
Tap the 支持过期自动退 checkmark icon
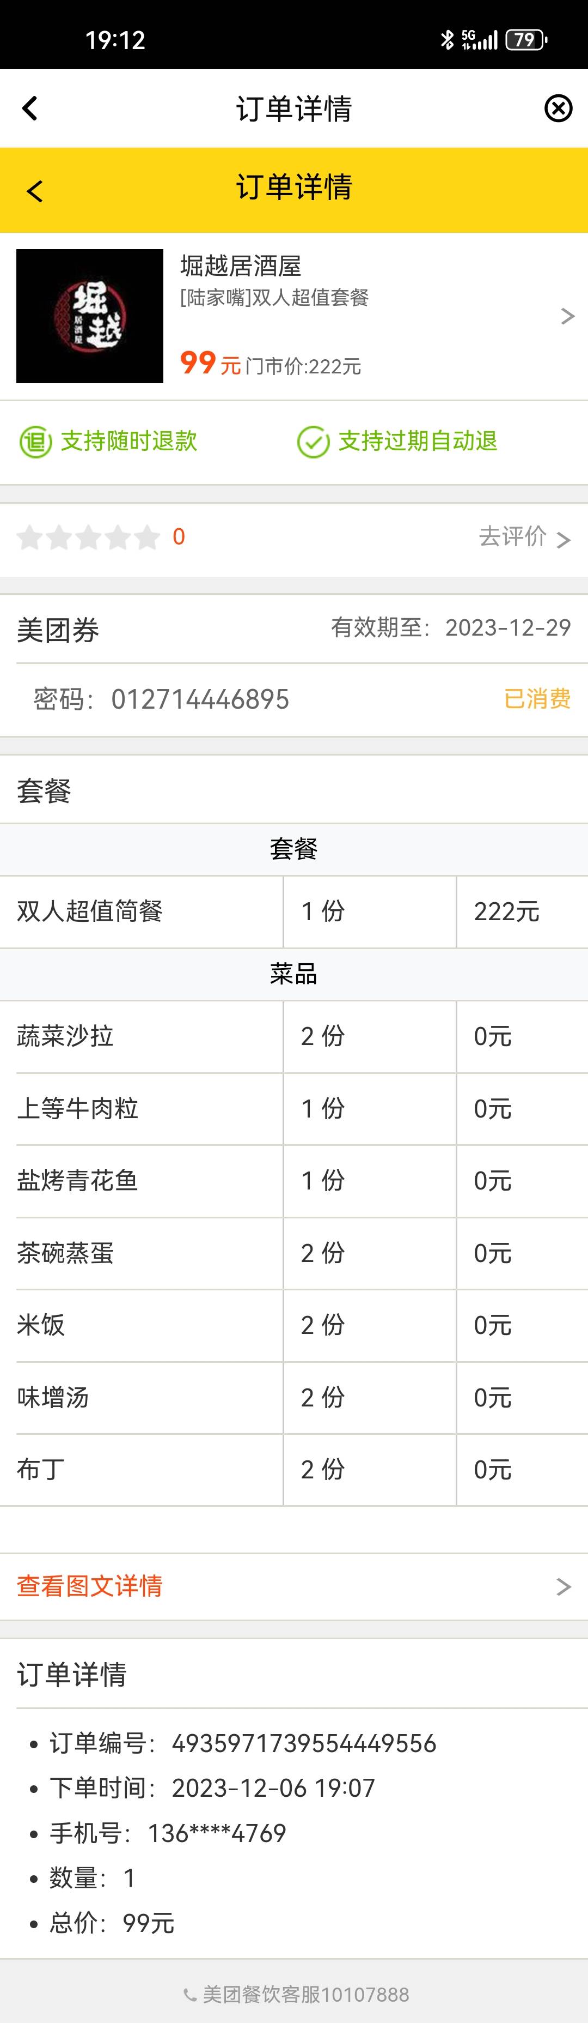point(313,442)
